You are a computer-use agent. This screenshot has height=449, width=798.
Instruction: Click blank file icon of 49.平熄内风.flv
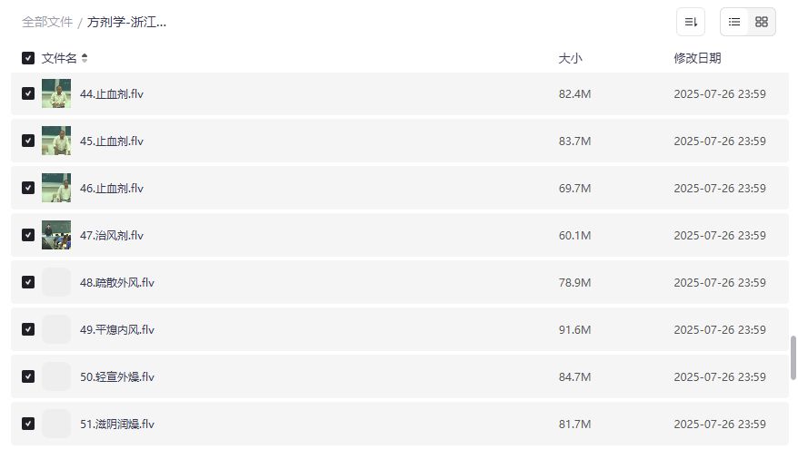pyautogui.click(x=56, y=329)
